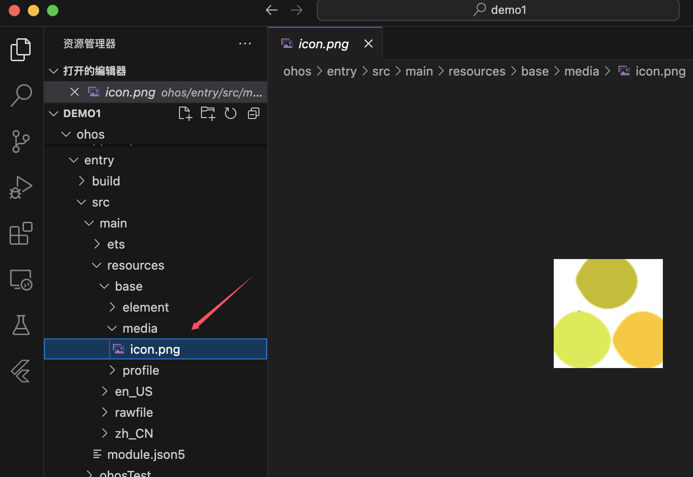This screenshot has height=477, width=693.
Task: Click the demo1 command center search box
Action: (498, 10)
